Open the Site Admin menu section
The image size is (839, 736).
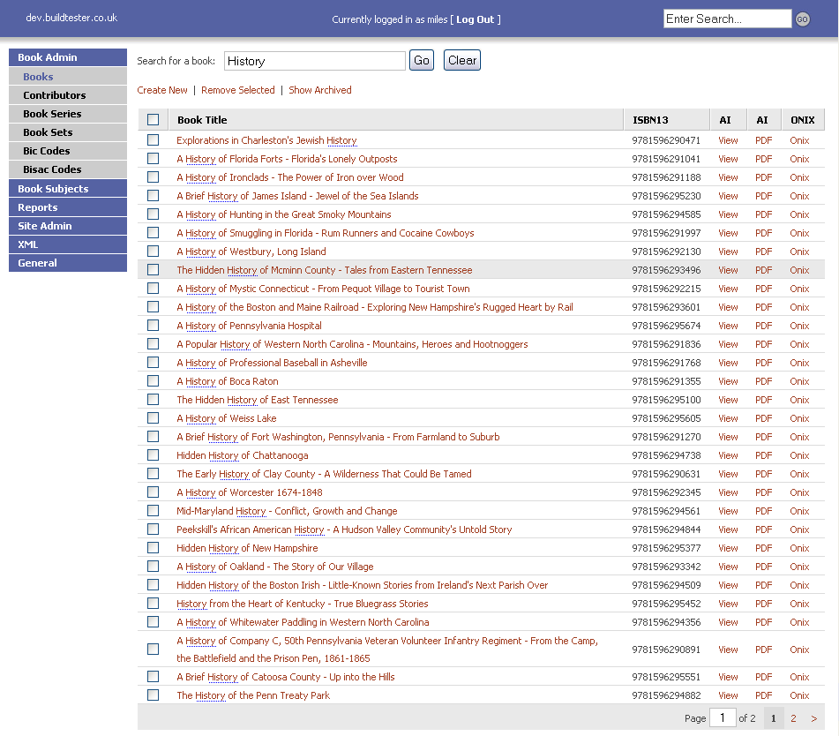68,226
